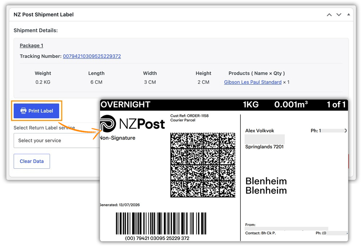Click the Height value 2 CM
Image resolution: width=361 pixels, height=247 pixels.
(203, 82)
